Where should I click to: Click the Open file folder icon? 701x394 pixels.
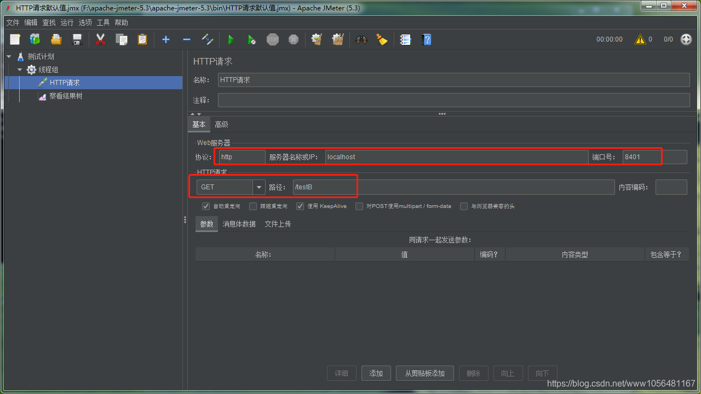[56, 39]
